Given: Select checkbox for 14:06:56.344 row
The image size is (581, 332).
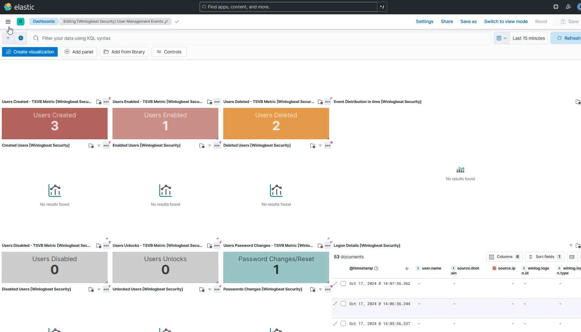Looking at the screenshot, I should coord(343,304).
